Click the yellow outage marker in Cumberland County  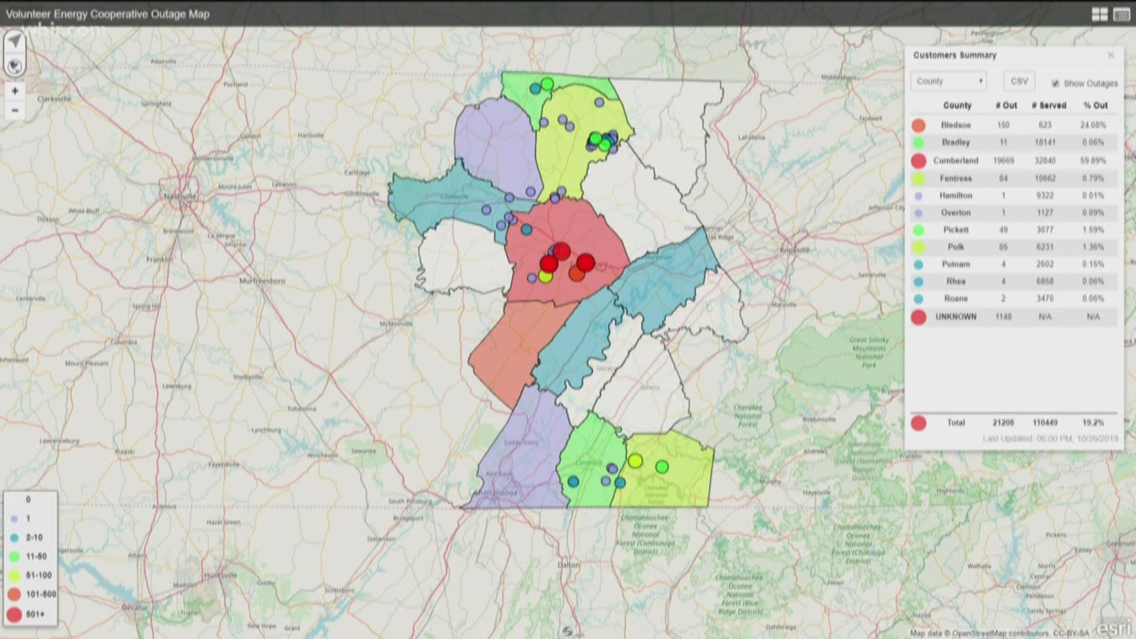pos(546,276)
